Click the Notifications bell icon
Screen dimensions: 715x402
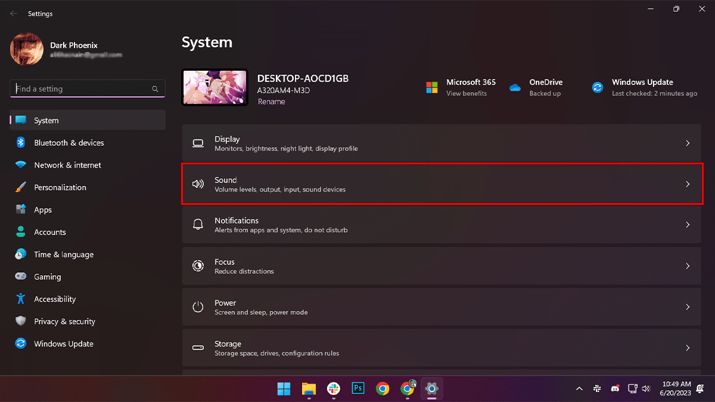198,225
